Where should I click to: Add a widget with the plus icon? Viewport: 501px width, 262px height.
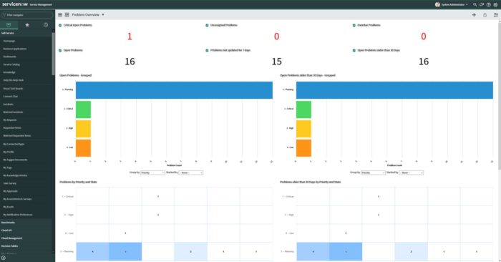click(474, 15)
